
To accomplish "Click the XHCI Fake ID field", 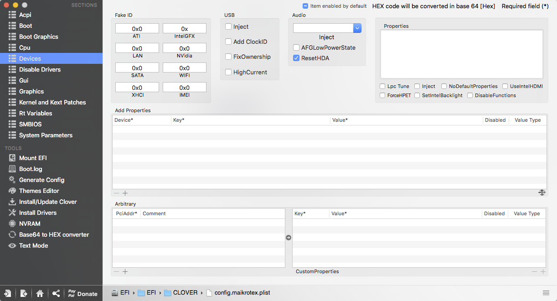I will [137, 88].
